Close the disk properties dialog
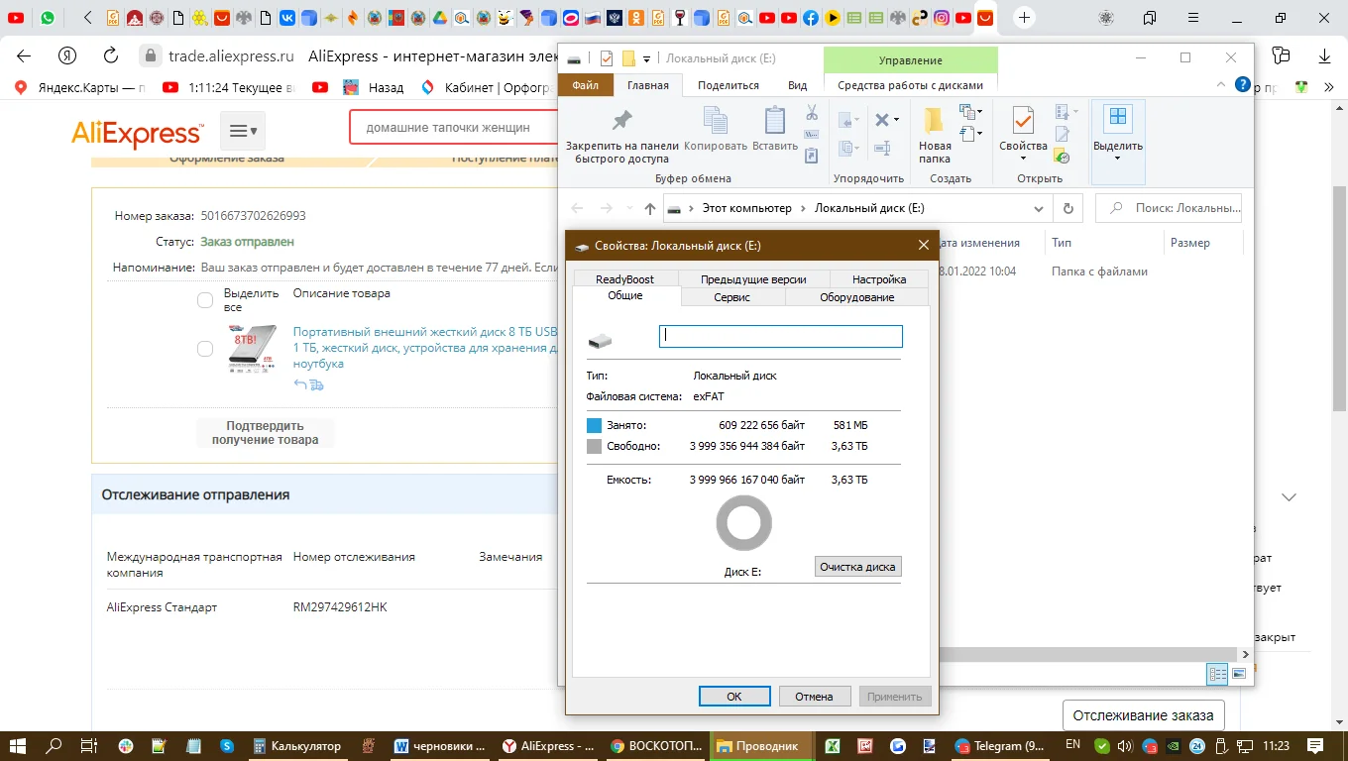1348x761 pixels. pyautogui.click(x=924, y=246)
